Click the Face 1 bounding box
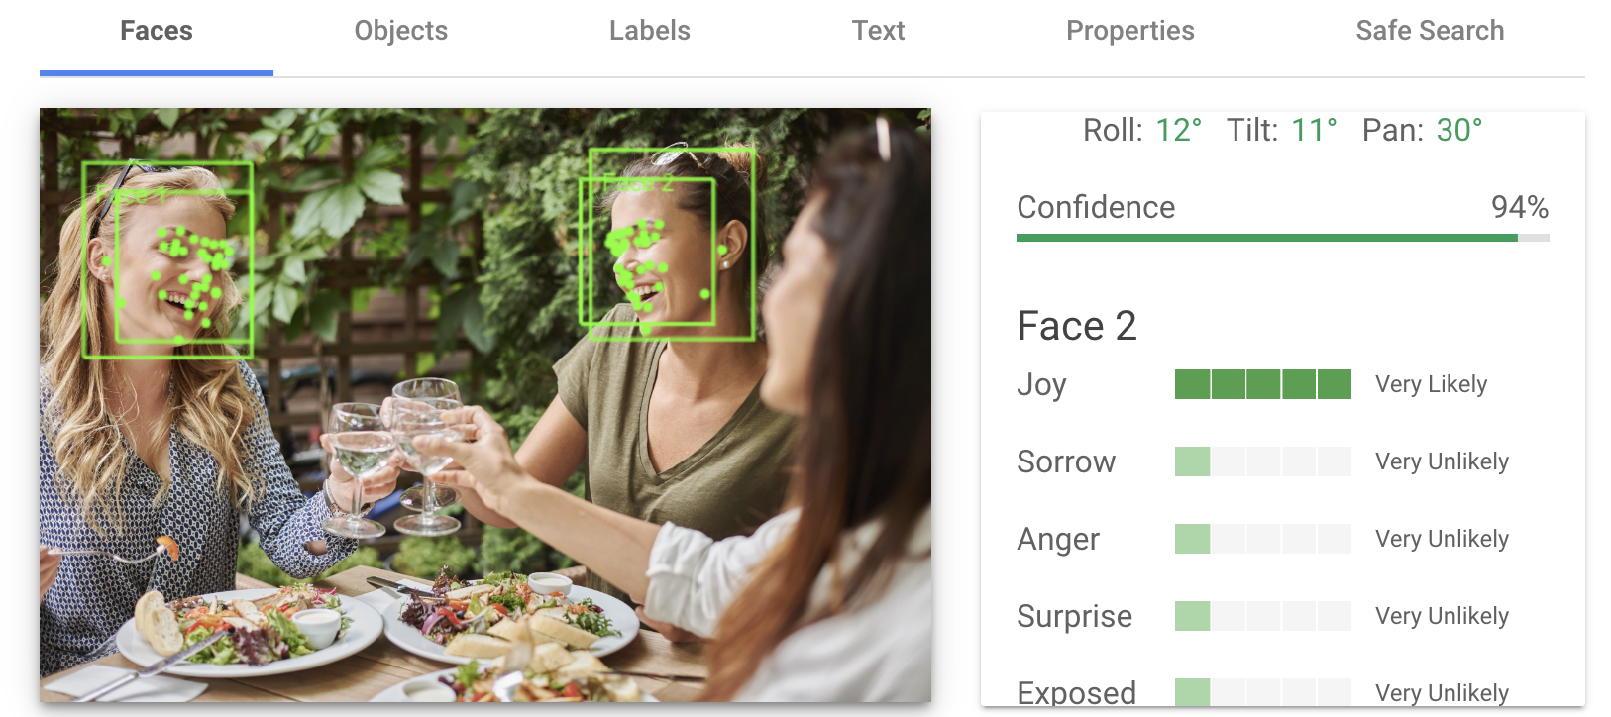 coord(167,259)
